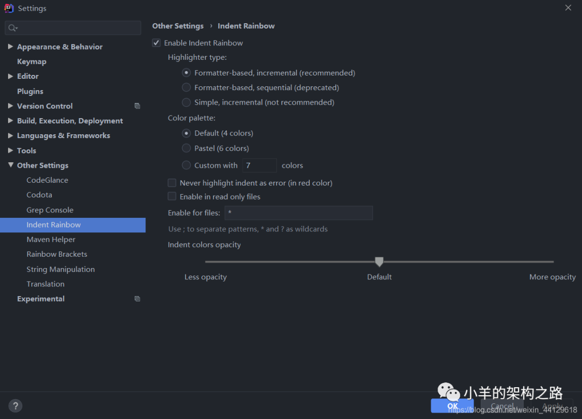Click the OK button
The width and height of the screenshot is (582, 419).
[x=452, y=406]
